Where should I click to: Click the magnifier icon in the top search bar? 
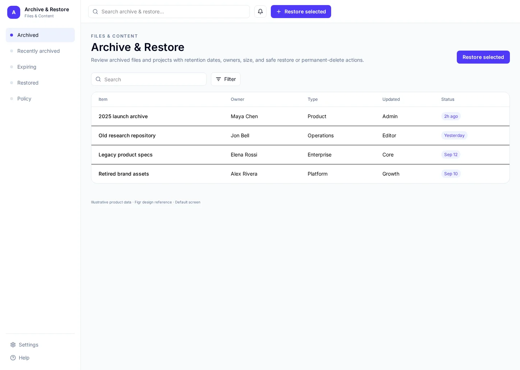coord(95,12)
